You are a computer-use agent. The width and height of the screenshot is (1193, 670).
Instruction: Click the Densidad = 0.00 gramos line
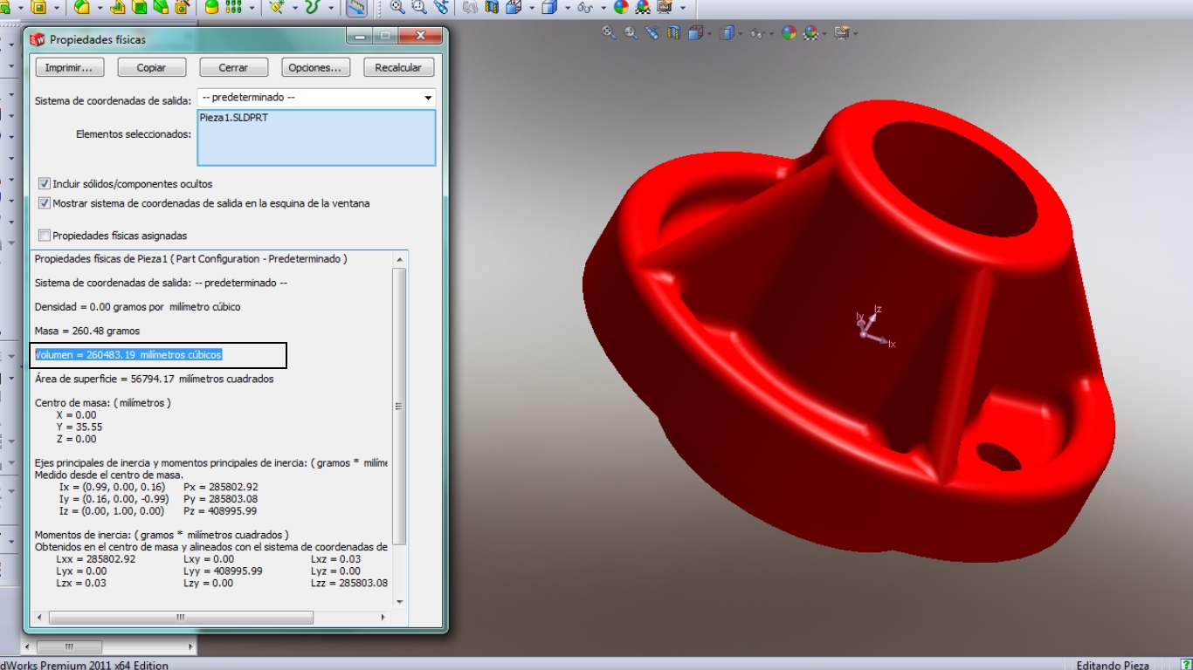pos(137,307)
